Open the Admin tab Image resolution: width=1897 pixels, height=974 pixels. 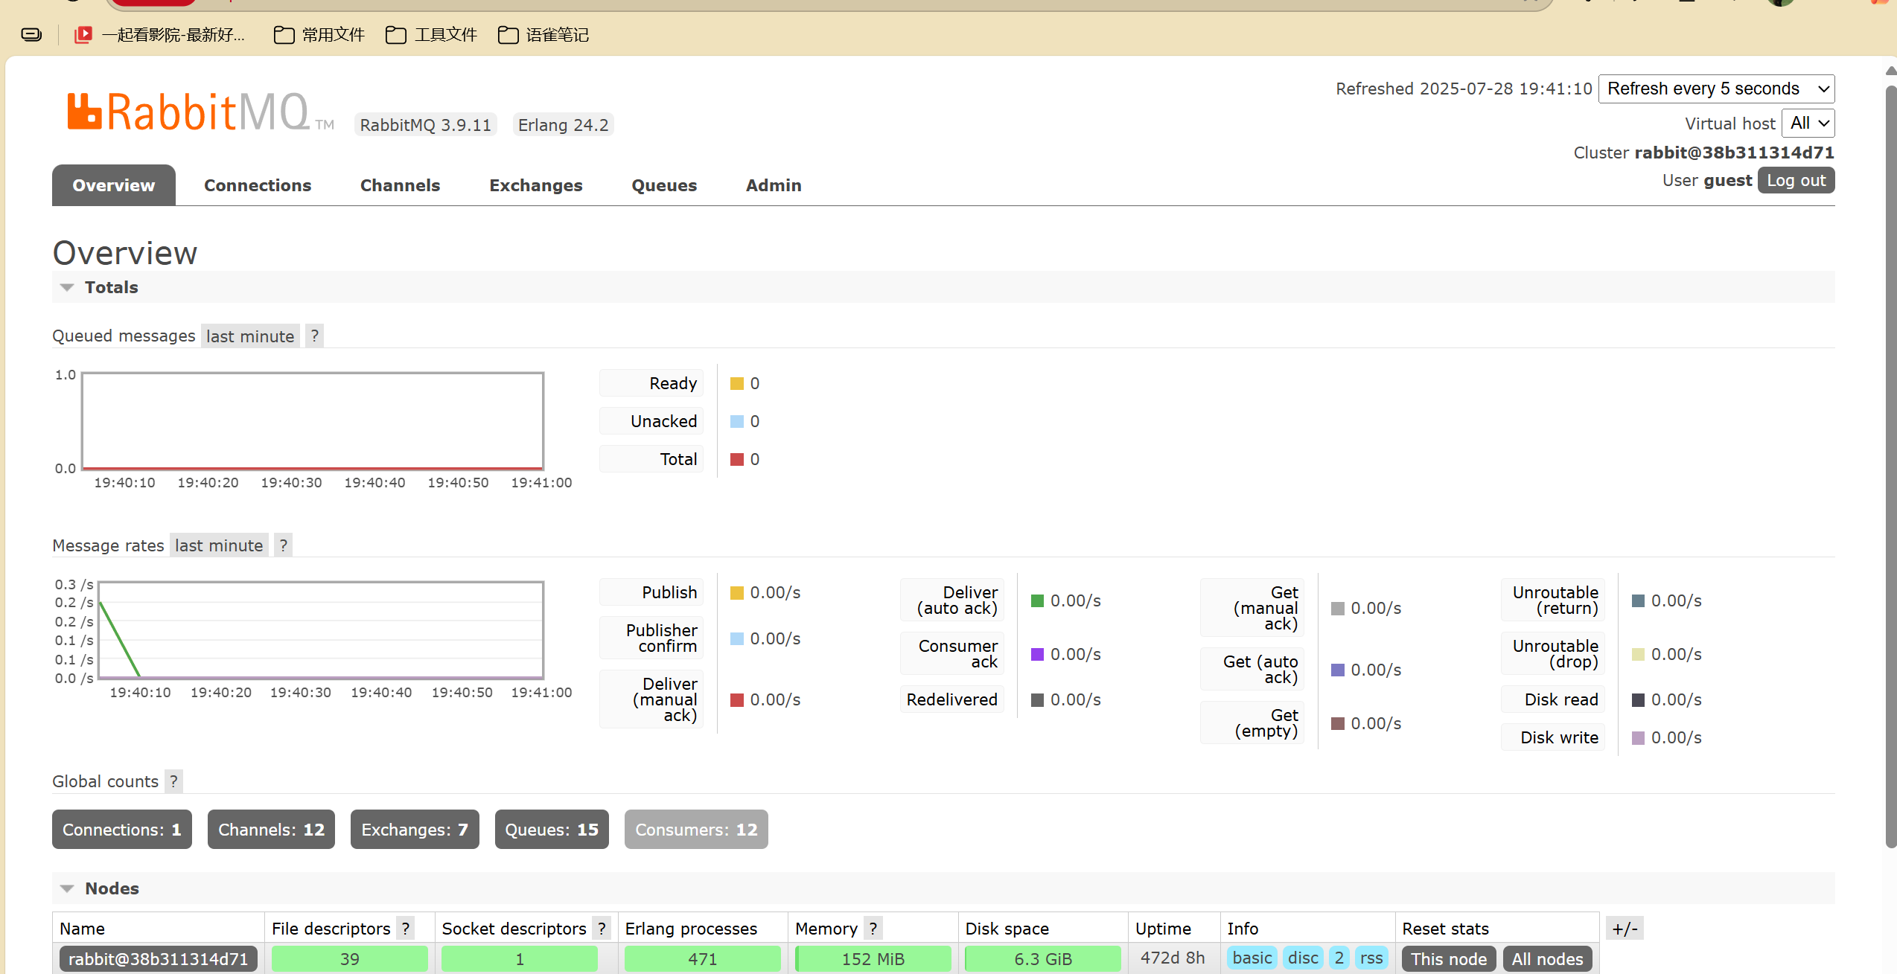[x=774, y=185]
